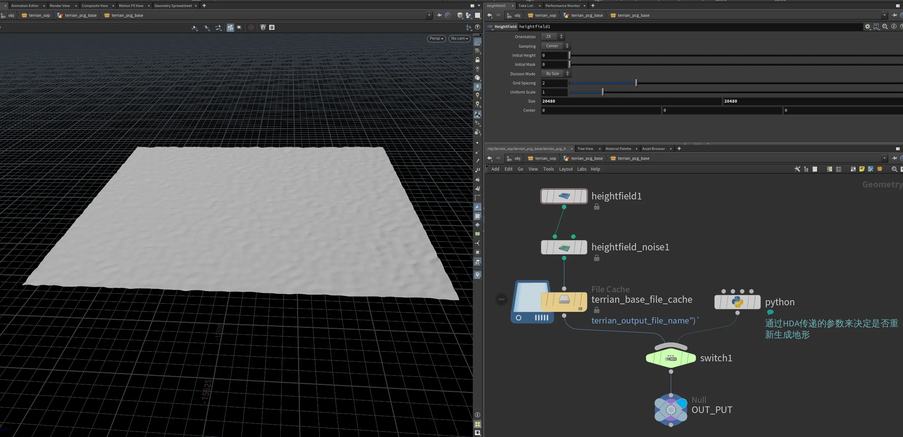Viewport: 903px width, 437px height.
Task: Select the heightfield_noise1 node icon
Action: pos(564,247)
